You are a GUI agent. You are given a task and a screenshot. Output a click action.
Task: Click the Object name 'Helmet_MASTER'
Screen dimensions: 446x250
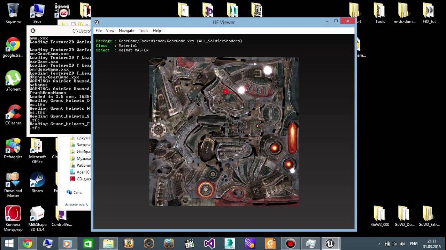[133, 50]
